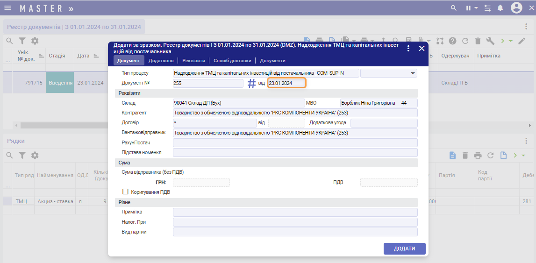
Task: Open the notifications bell
Action: 500,8
